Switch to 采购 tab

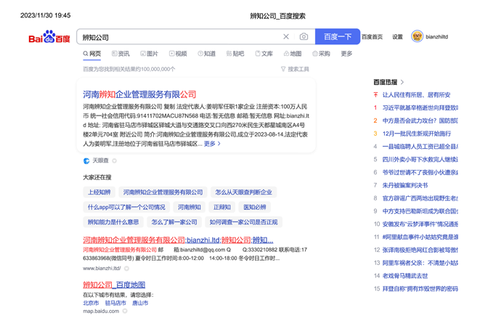tap(321, 54)
